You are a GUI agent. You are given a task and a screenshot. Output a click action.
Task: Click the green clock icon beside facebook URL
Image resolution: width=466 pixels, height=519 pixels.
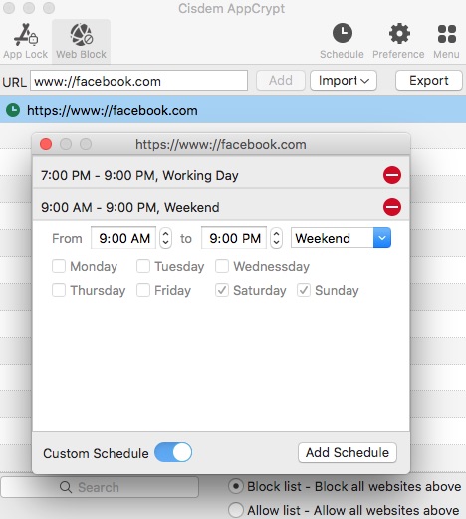(x=13, y=110)
